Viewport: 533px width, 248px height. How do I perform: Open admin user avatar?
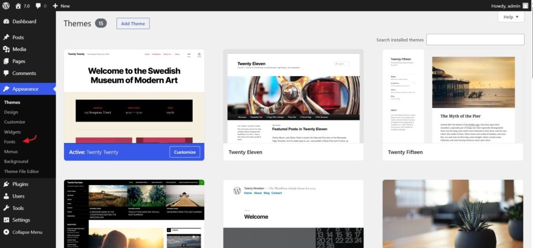pos(526,6)
